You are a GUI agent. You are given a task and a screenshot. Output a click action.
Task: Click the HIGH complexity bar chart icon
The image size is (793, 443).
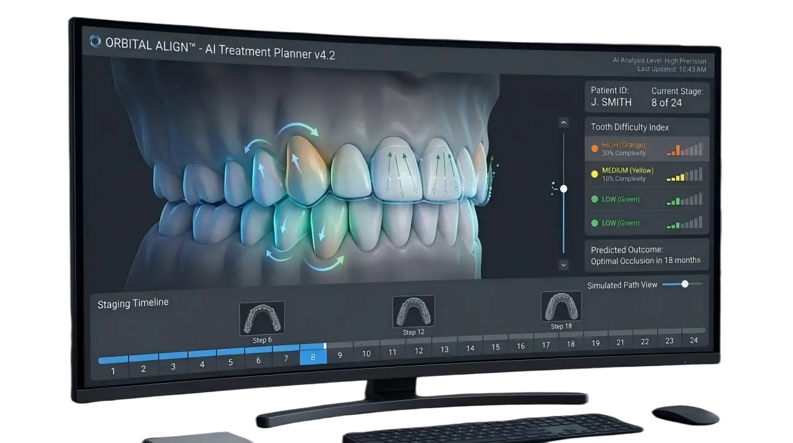[x=684, y=149]
